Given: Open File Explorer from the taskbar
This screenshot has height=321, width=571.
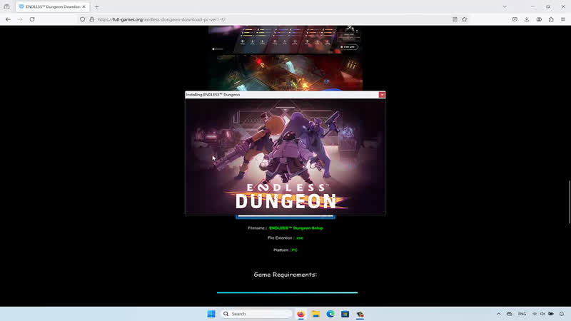Looking at the screenshot, I should click(315, 314).
